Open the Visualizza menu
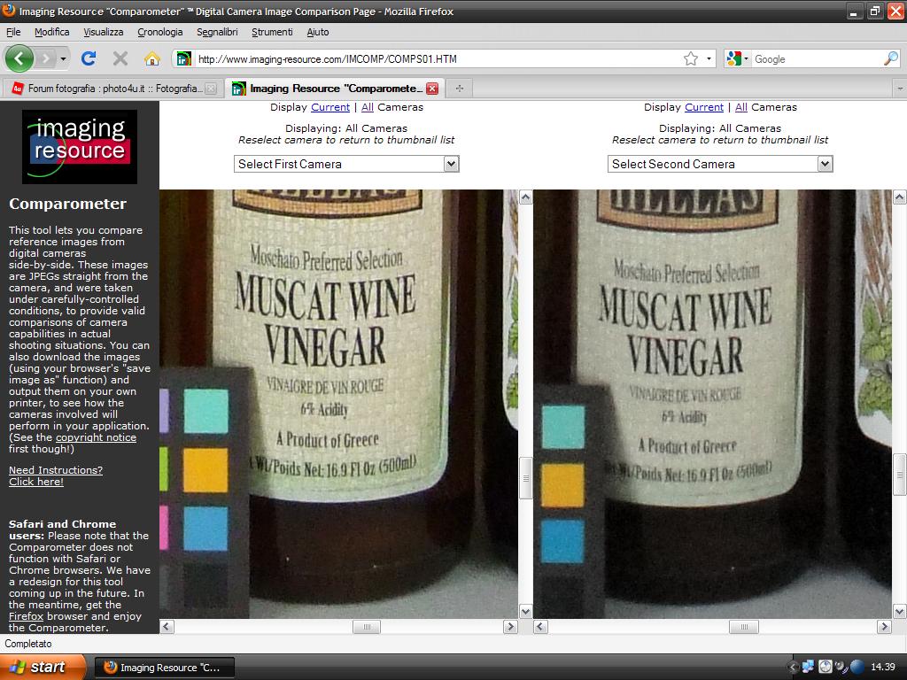The width and height of the screenshot is (907, 680). coord(104,32)
